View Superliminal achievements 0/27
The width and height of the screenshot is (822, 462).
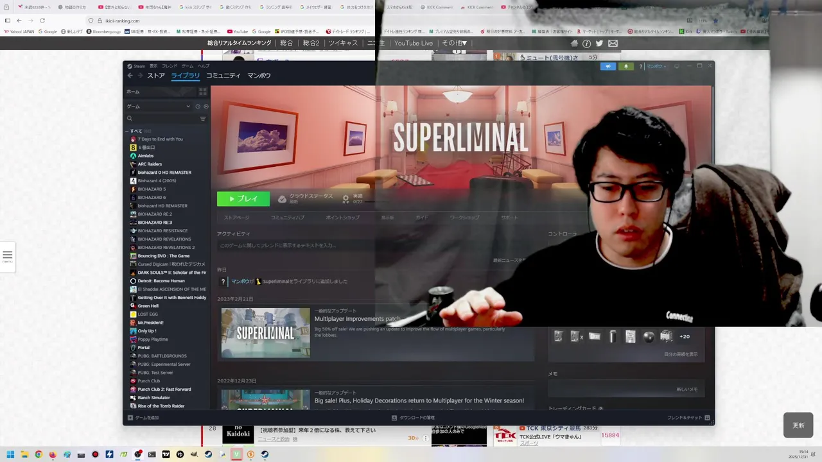pyautogui.click(x=353, y=199)
